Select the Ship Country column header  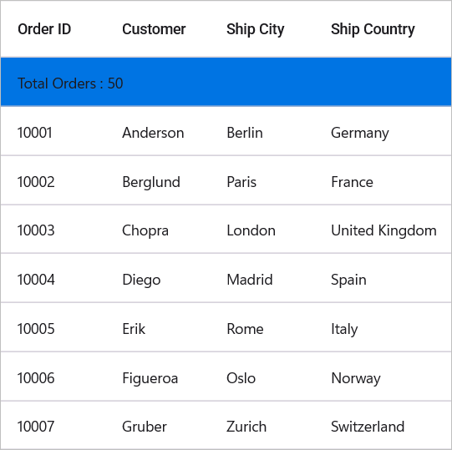383,29
